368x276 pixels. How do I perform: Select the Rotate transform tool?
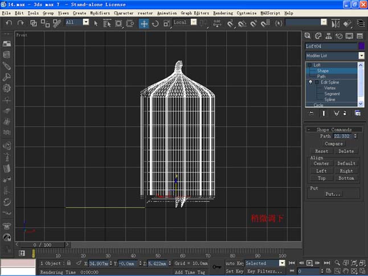tap(155, 23)
